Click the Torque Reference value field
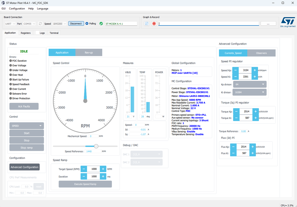This screenshot has width=297, height=207. coord(243,131)
